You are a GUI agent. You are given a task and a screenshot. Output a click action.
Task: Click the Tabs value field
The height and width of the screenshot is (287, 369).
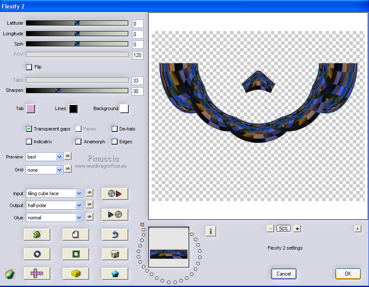138,81
